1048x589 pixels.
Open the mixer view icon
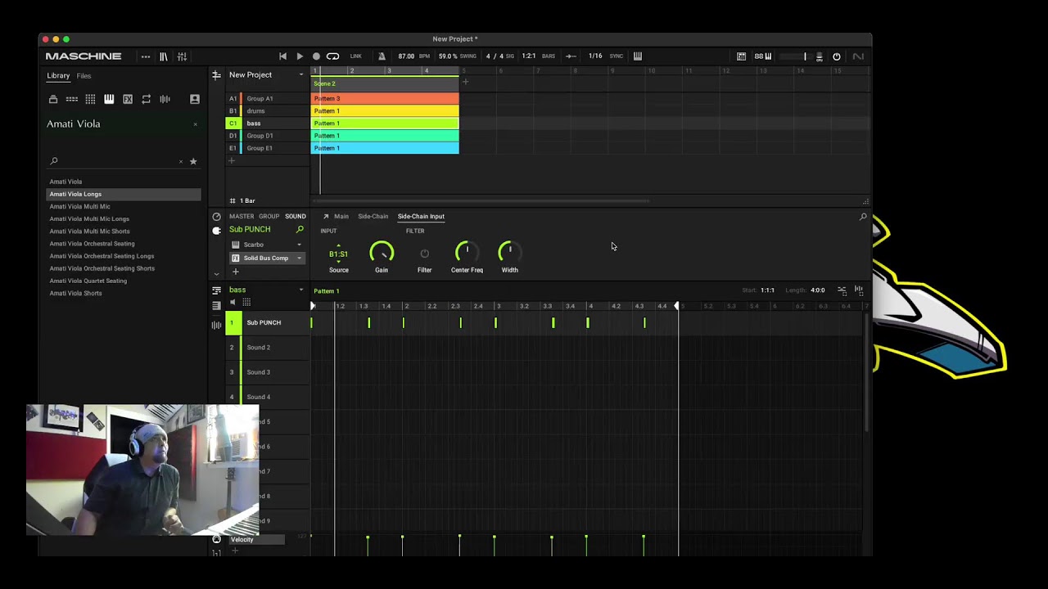(182, 56)
